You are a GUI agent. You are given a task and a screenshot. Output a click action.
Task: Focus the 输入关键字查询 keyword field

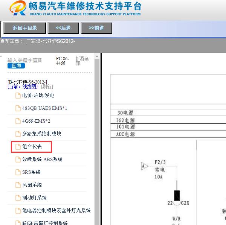[x=24, y=60]
